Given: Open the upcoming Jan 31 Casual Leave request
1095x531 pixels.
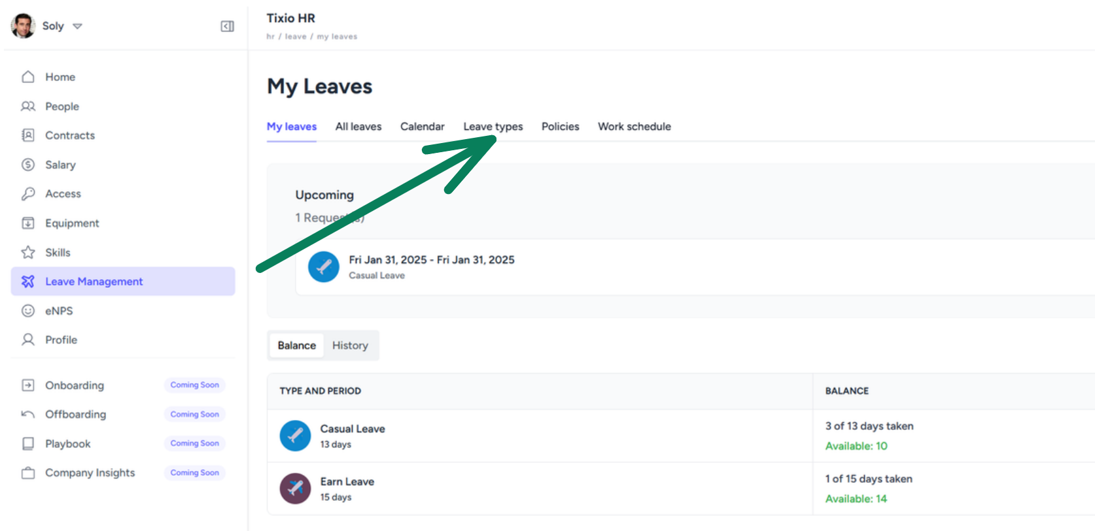Looking at the screenshot, I should click(x=695, y=267).
